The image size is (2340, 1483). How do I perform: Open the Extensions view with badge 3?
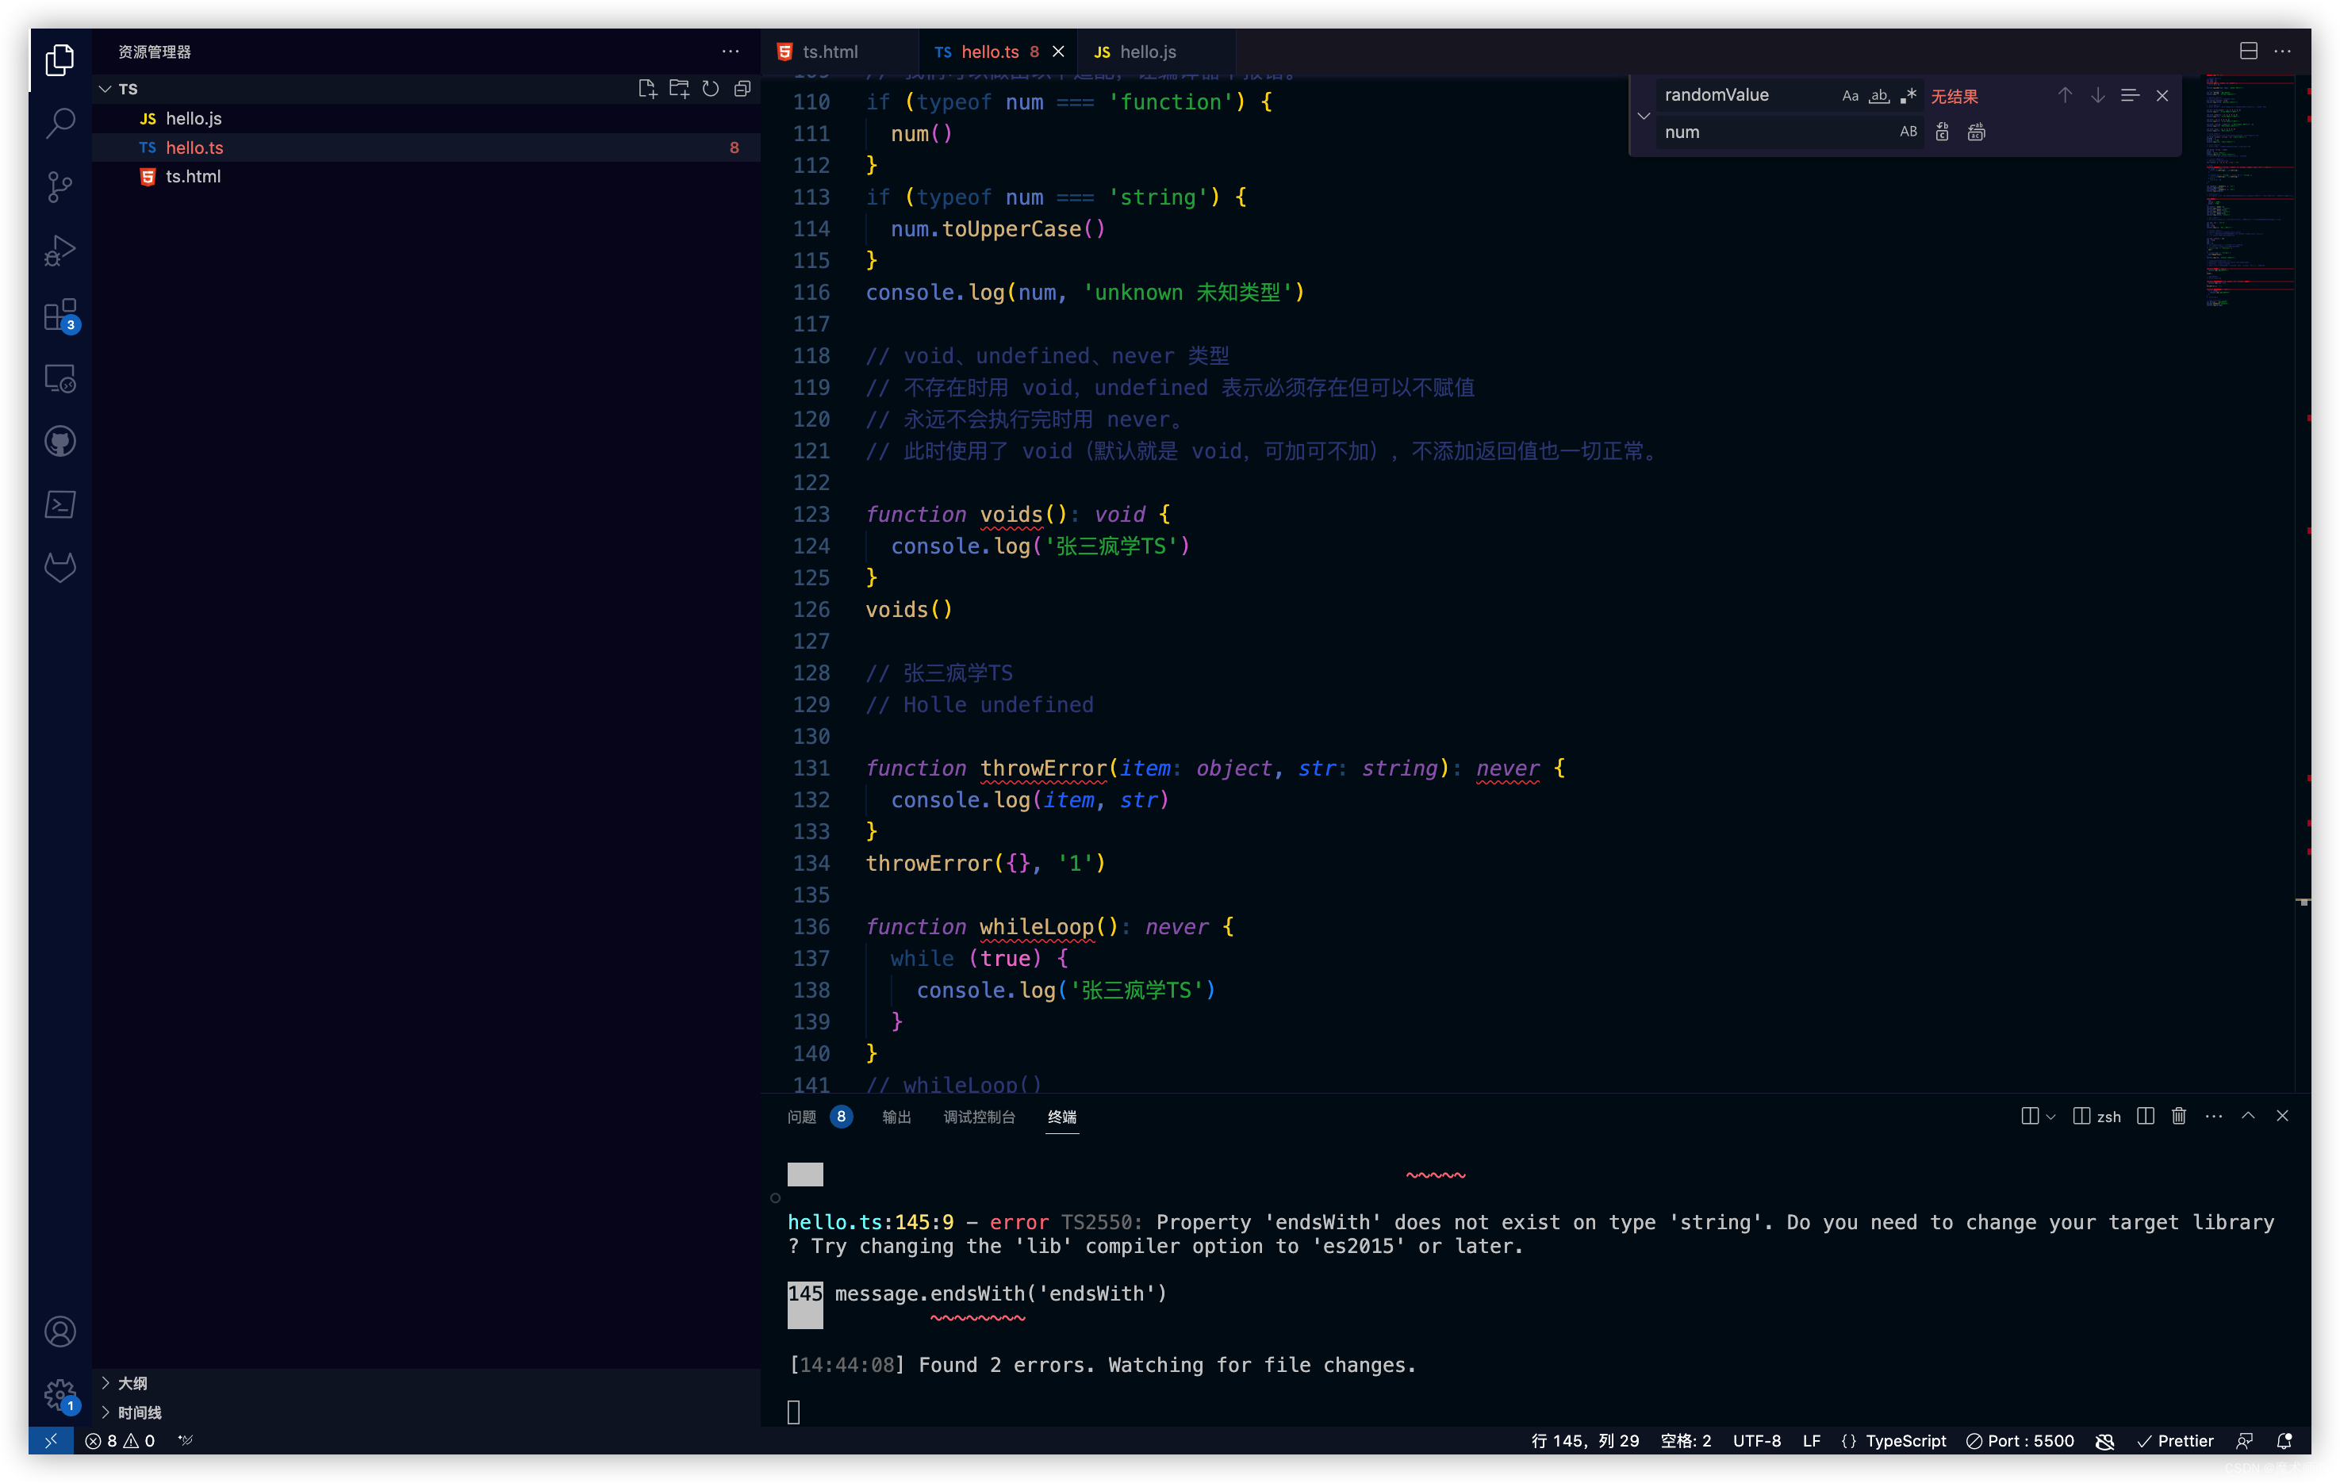click(x=60, y=315)
